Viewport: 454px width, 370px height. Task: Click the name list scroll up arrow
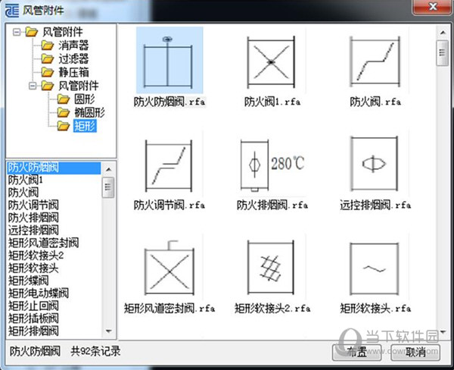click(108, 169)
